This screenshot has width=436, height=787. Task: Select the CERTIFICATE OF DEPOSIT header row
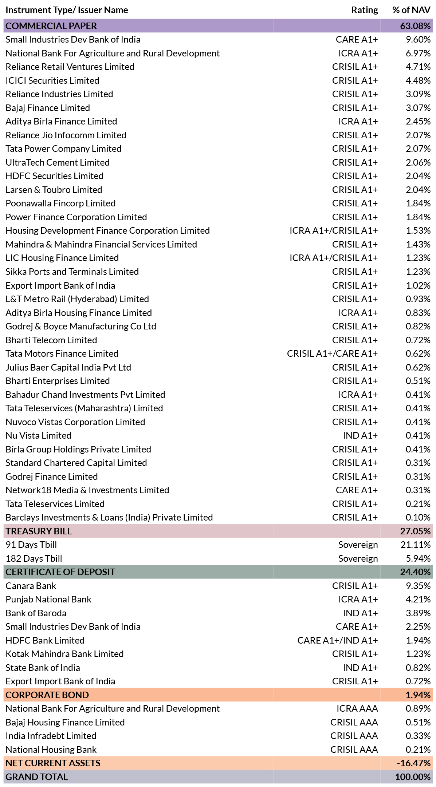point(218,572)
